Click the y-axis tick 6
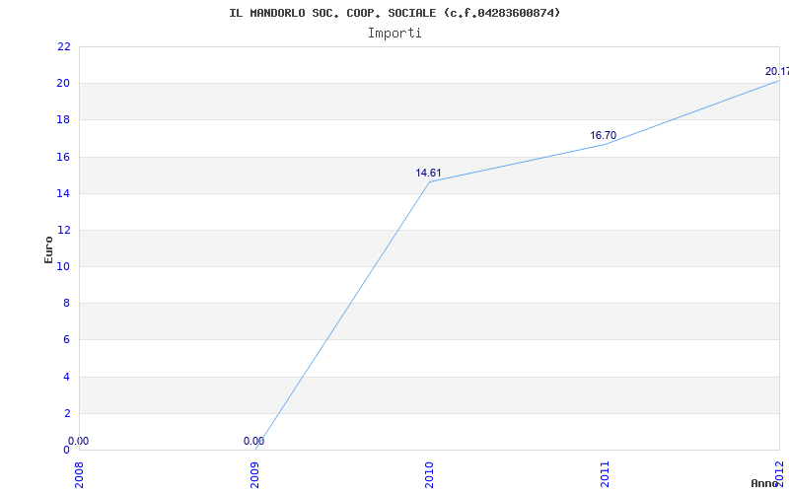789x493 pixels. click(67, 340)
